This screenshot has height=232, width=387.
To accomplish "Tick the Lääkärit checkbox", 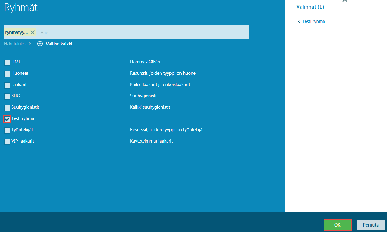I will point(7,85).
